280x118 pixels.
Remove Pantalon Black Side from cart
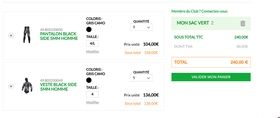(x=11, y=36)
